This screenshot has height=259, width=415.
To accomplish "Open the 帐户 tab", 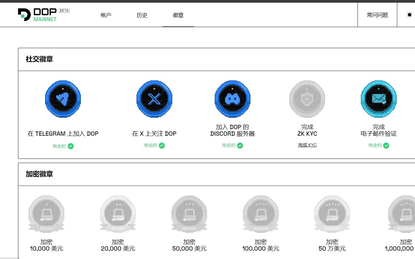I will click(x=106, y=15).
